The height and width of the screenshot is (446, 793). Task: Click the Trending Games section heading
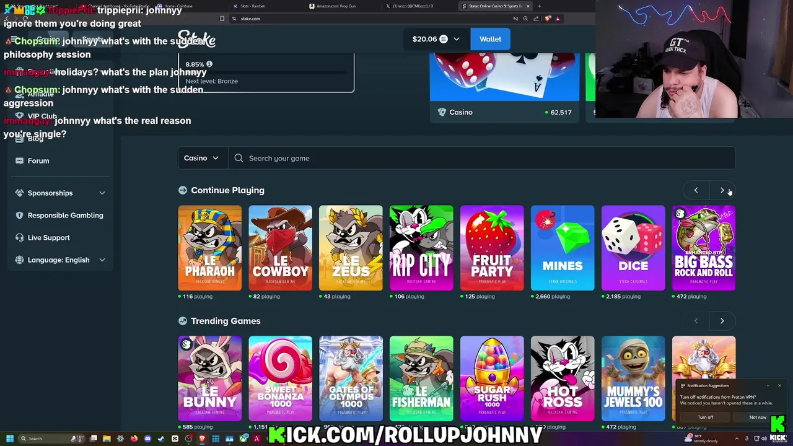click(226, 321)
